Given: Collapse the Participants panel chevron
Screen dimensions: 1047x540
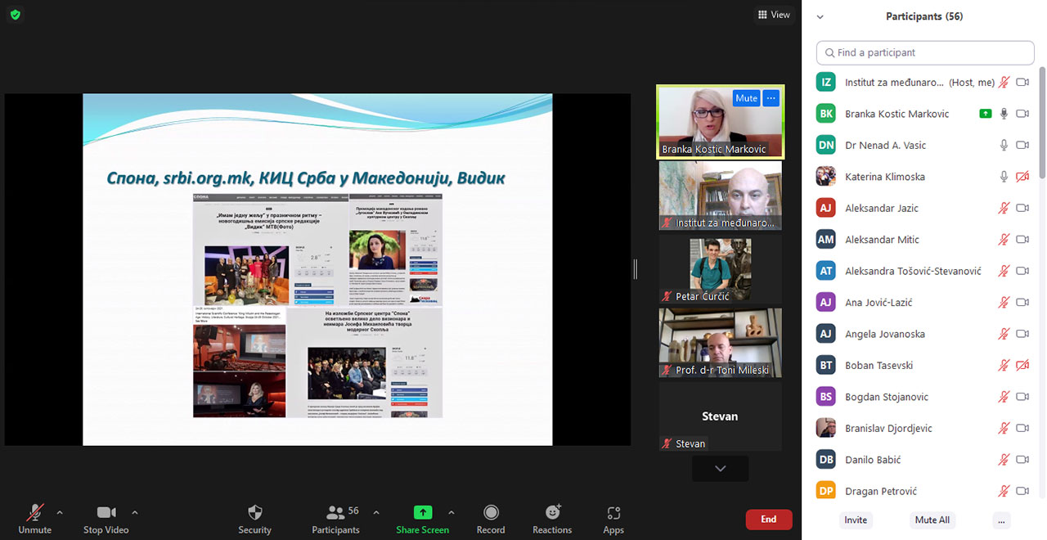Looking at the screenshot, I should [x=820, y=16].
